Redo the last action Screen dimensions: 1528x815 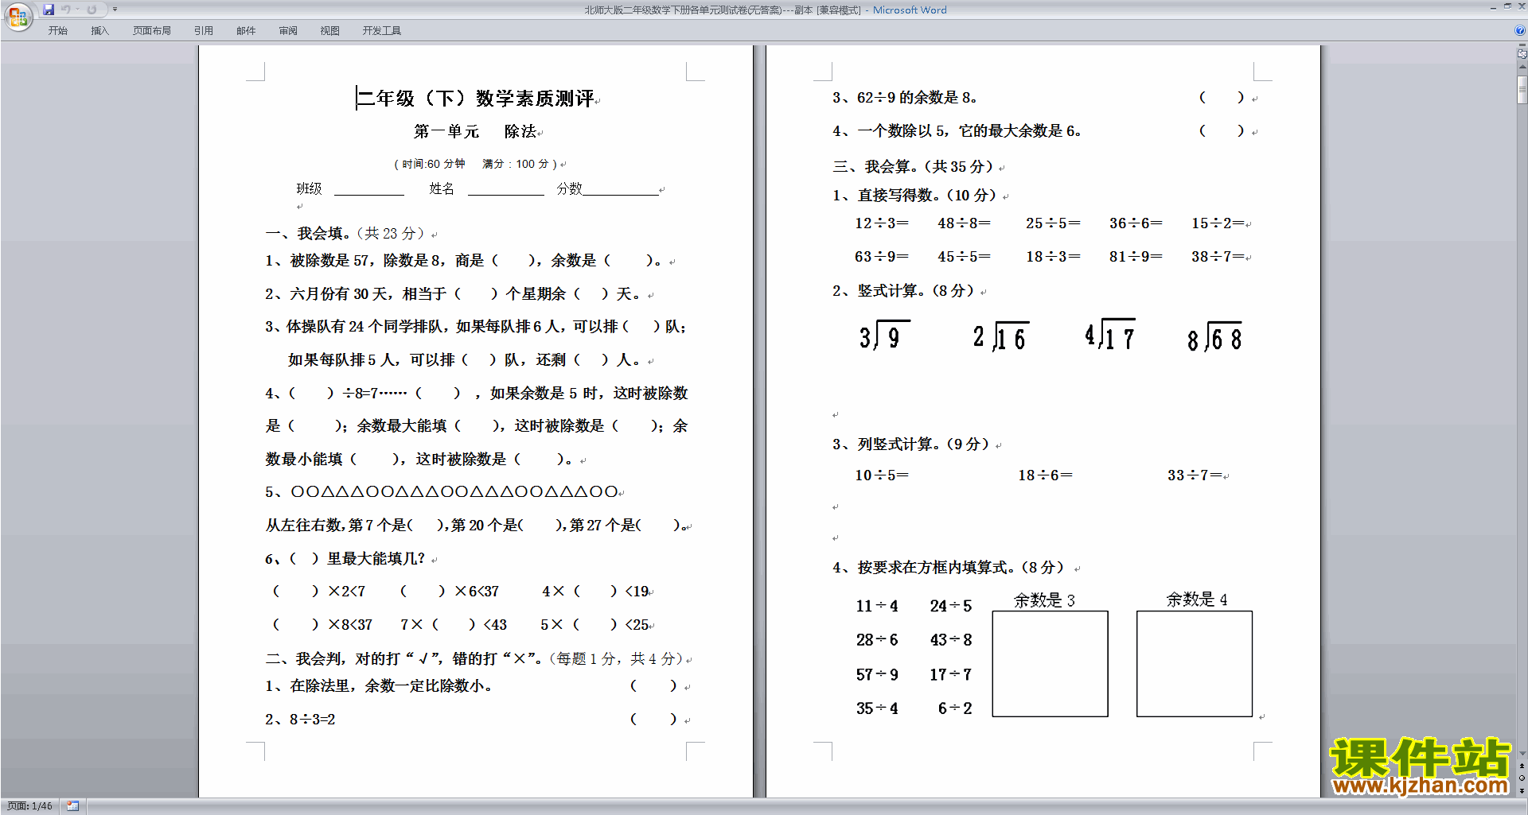coord(92,10)
